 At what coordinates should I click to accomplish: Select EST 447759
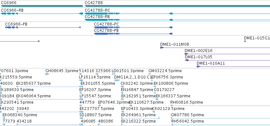pos(87,102)
